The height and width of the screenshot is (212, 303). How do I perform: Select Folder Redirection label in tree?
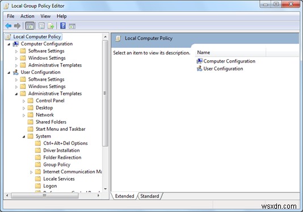tap(62, 157)
